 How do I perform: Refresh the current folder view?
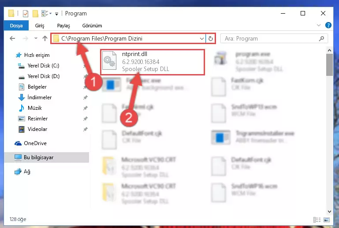(x=211, y=38)
